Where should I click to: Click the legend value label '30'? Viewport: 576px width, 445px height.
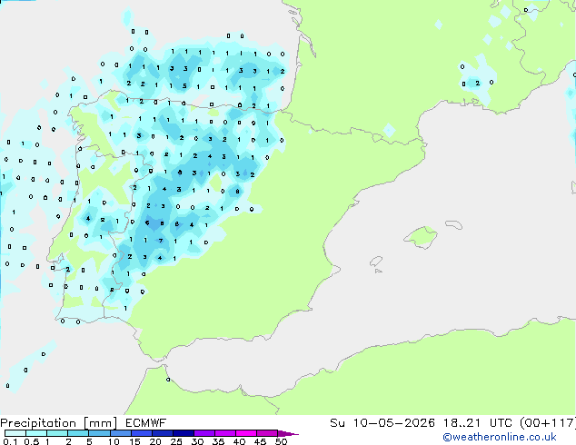point(197,441)
